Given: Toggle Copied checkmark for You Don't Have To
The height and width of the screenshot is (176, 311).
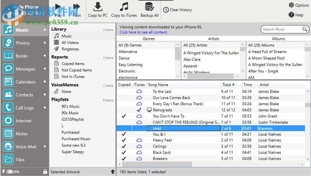Looking at the screenshot, I should click(124, 116).
